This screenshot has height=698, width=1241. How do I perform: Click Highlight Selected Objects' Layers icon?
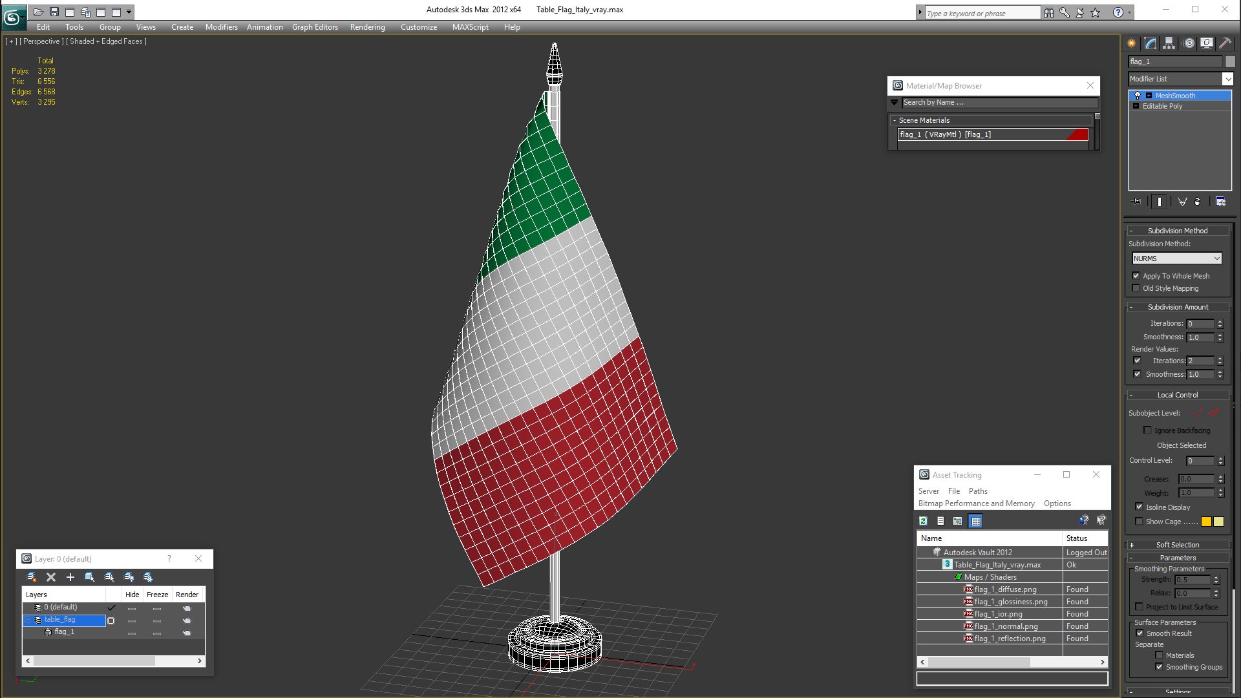pos(109,577)
